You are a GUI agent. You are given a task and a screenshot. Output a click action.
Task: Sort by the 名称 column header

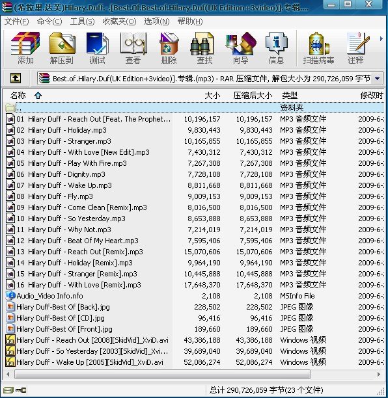[x=18, y=96]
